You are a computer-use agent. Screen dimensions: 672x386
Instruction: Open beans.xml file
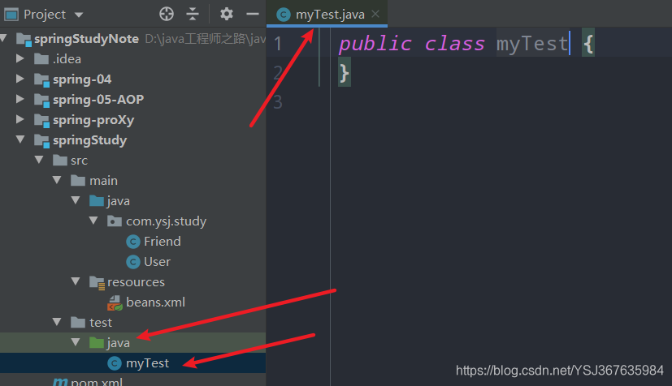point(155,302)
